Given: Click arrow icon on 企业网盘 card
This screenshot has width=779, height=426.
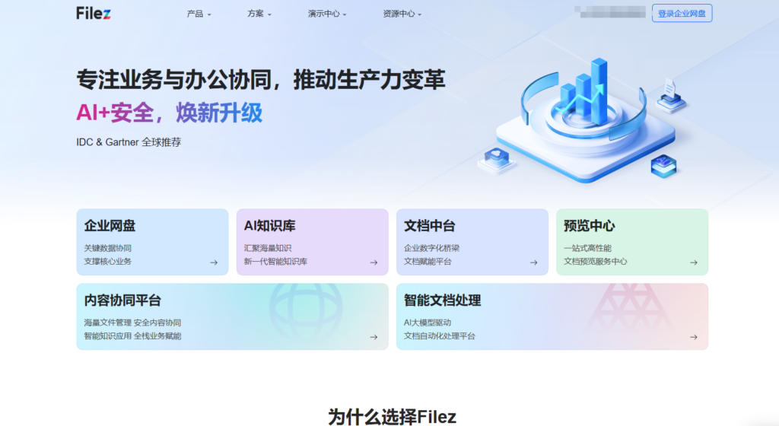Looking at the screenshot, I should pyautogui.click(x=214, y=262).
